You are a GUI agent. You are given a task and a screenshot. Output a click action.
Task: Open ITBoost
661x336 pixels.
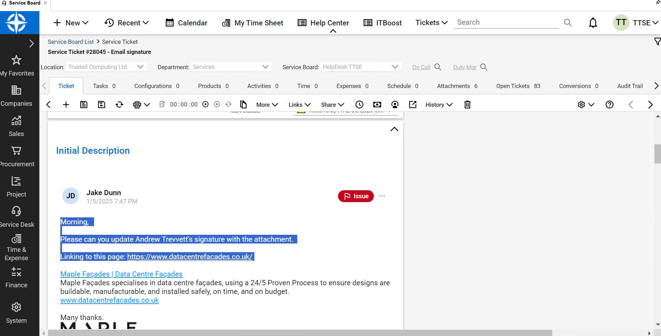383,23
